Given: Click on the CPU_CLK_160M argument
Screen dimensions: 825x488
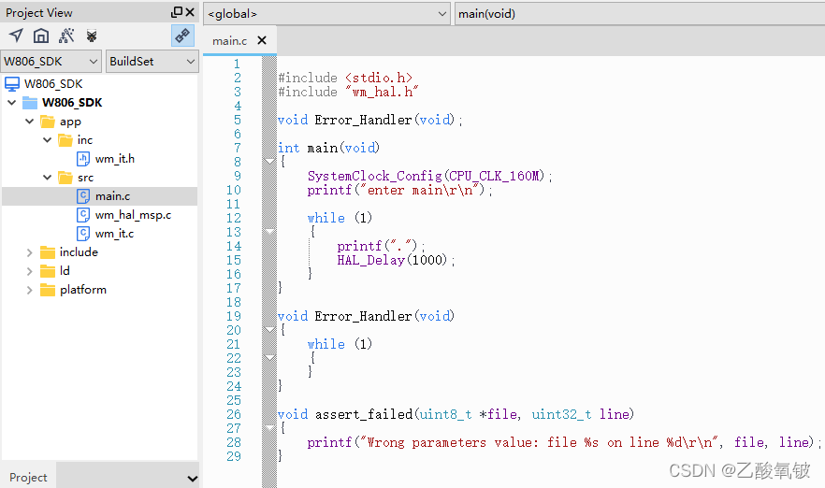Looking at the screenshot, I should click(x=496, y=176).
